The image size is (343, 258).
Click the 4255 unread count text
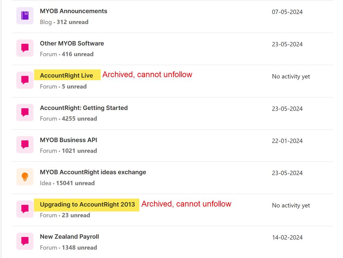[79, 119]
